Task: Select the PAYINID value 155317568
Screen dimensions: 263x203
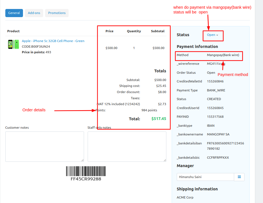Action: 215,117
